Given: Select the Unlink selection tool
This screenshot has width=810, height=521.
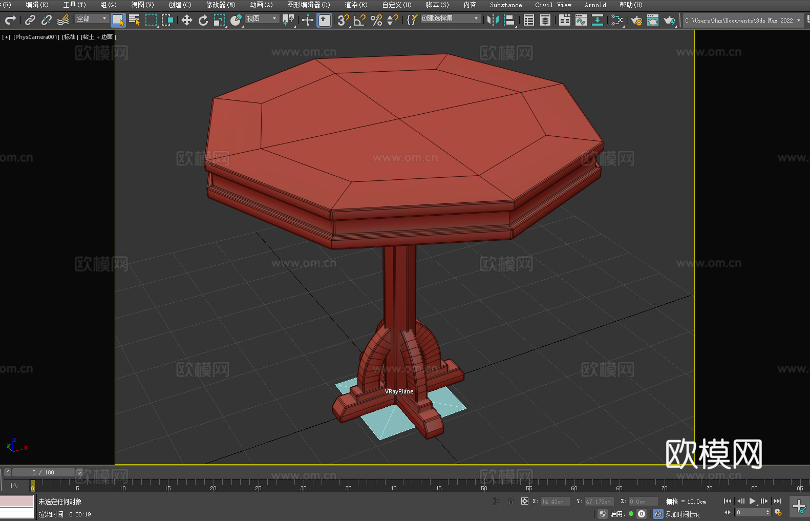Looking at the screenshot, I should [x=47, y=20].
